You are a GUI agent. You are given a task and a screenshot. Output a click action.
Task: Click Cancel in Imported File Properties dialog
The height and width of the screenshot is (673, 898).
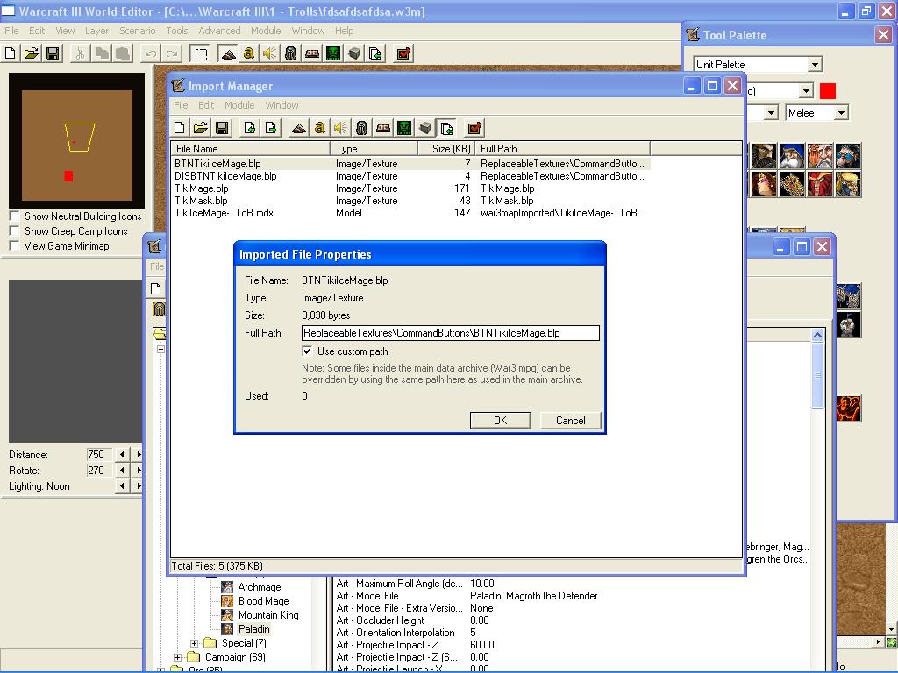click(x=570, y=420)
